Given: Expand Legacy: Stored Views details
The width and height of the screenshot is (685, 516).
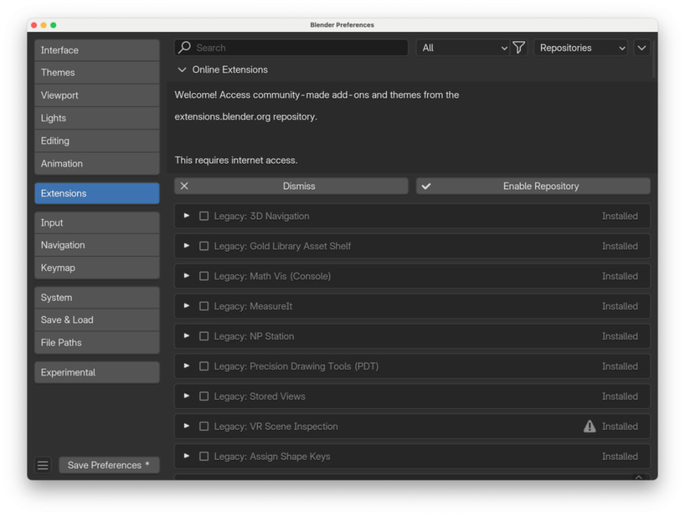Looking at the screenshot, I should [187, 396].
